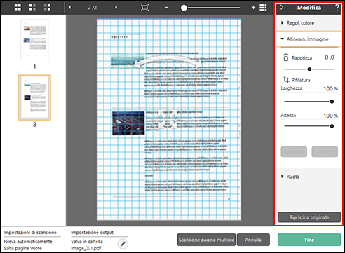Select the third thumbnail layout icon
Screen dimensions: 345x253
pyautogui.click(x=47, y=8)
